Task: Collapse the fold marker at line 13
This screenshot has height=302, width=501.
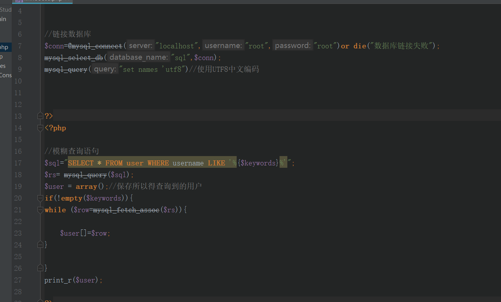Action: point(40,116)
